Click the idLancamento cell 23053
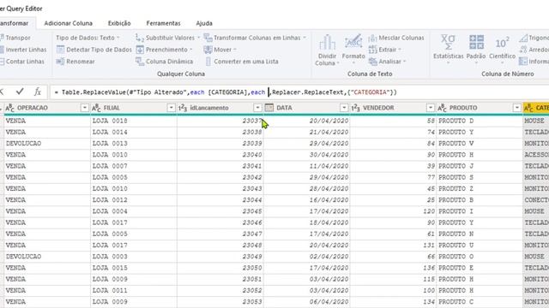 click(220, 302)
